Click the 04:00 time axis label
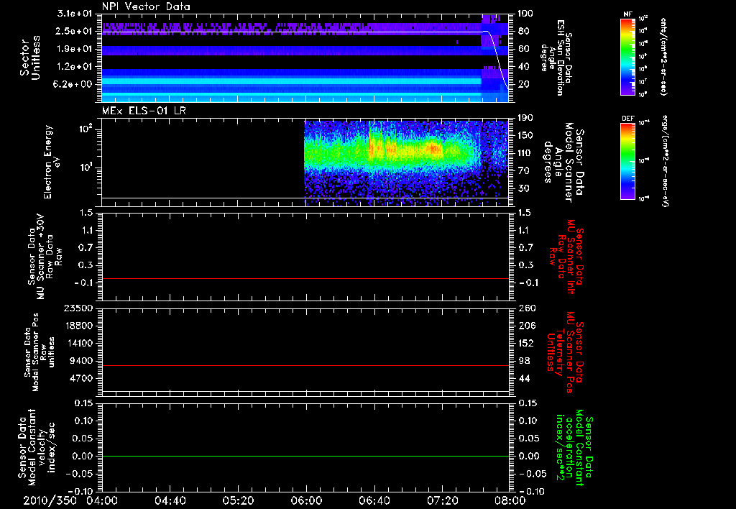The width and height of the screenshot is (736, 509). point(102,500)
